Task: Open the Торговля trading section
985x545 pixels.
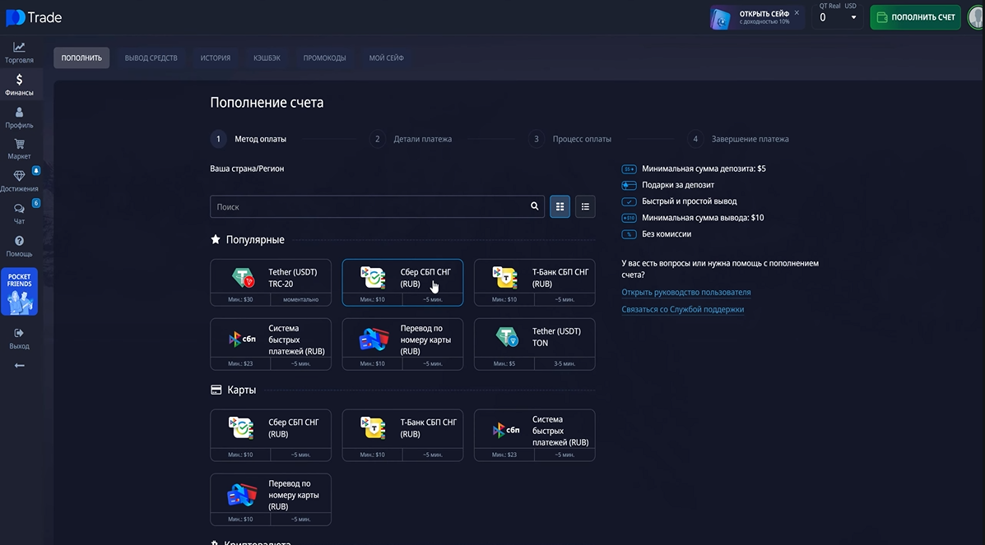Action: (x=19, y=53)
